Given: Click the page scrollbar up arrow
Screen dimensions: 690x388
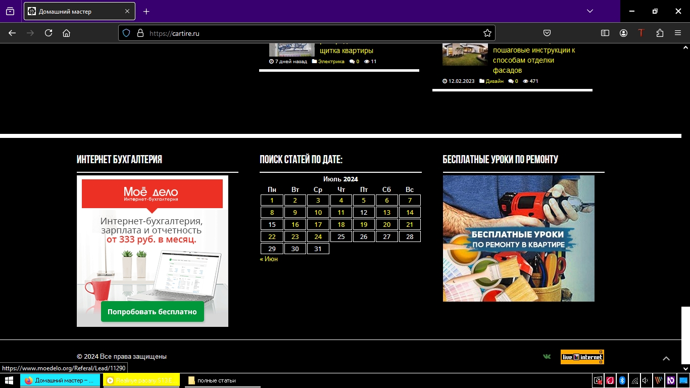Looking at the screenshot, I should pyautogui.click(x=685, y=47).
